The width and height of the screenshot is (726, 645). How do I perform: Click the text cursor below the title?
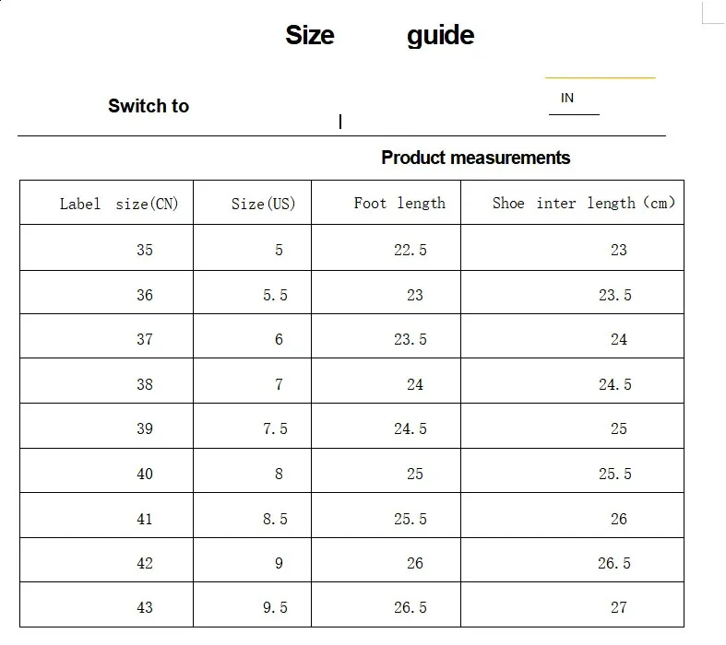coord(340,122)
